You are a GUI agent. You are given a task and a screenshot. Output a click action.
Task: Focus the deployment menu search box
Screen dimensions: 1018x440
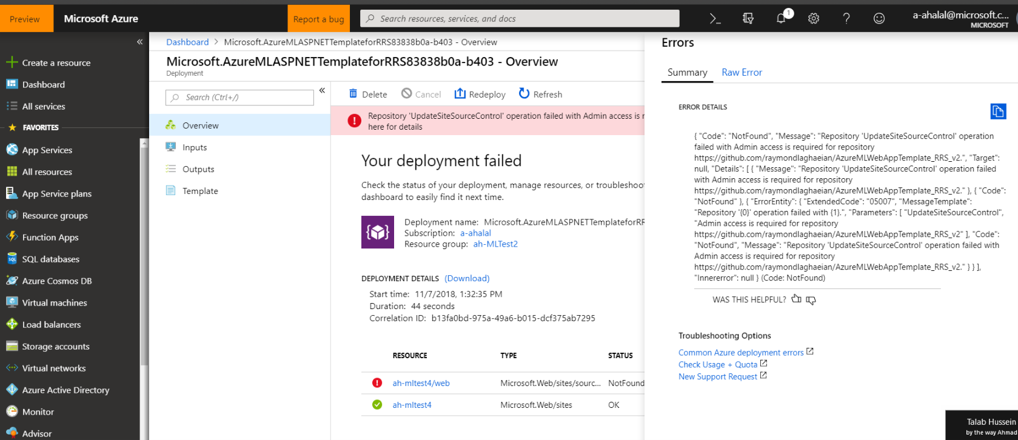(239, 97)
